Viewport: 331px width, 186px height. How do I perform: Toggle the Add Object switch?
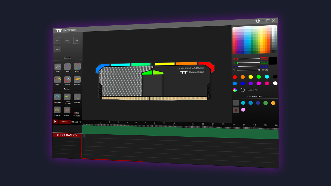coord(76,113)
